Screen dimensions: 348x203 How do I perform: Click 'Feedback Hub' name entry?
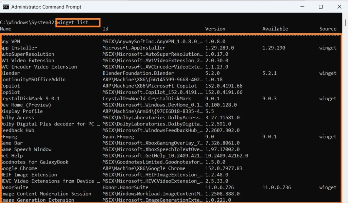(18, 130)
